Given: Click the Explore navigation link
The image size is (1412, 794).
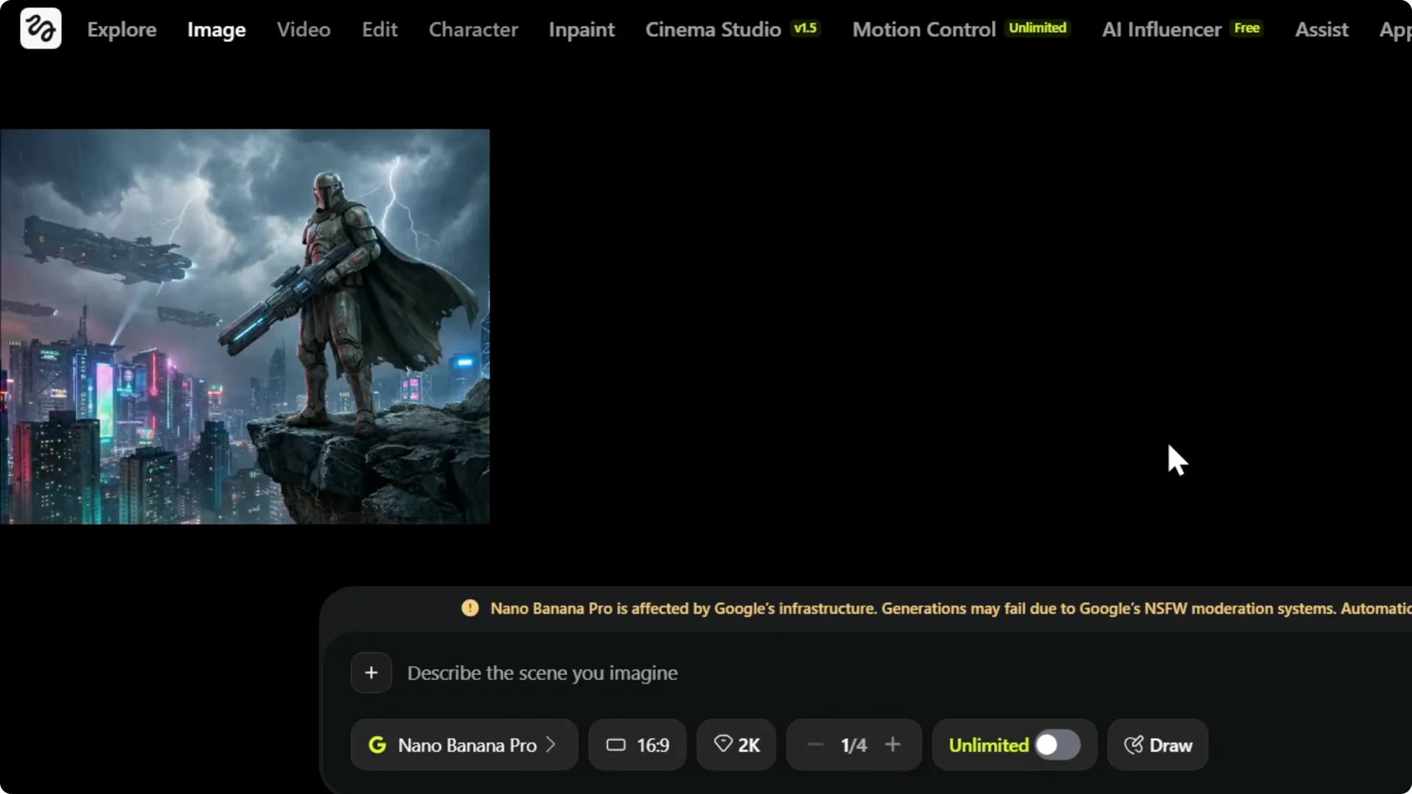Looking at the screenshot, I should coord(121,29).
